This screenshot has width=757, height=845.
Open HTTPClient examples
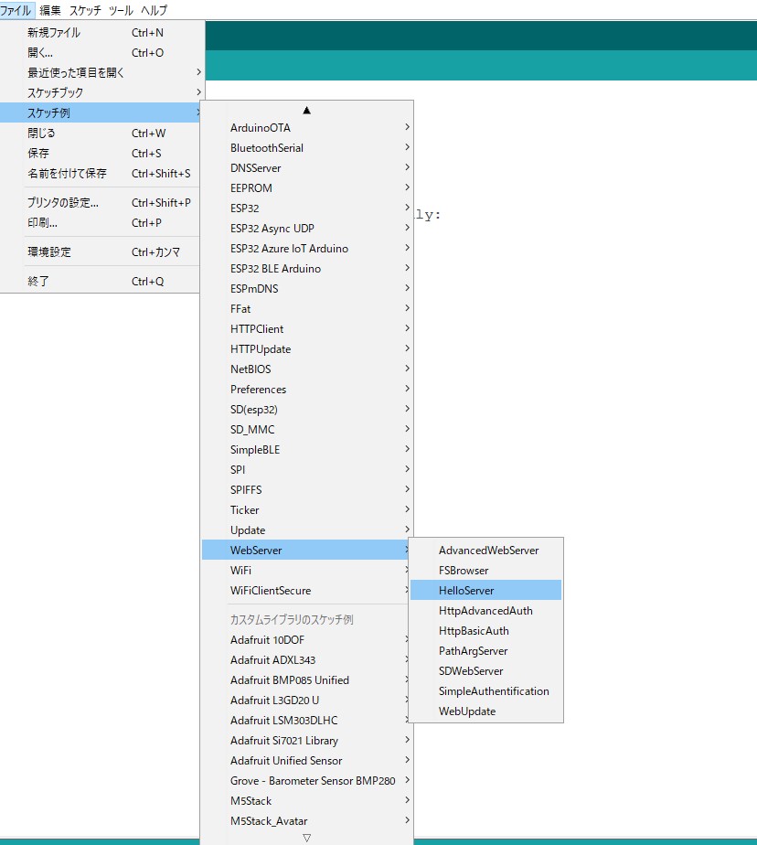coord(306,328)
